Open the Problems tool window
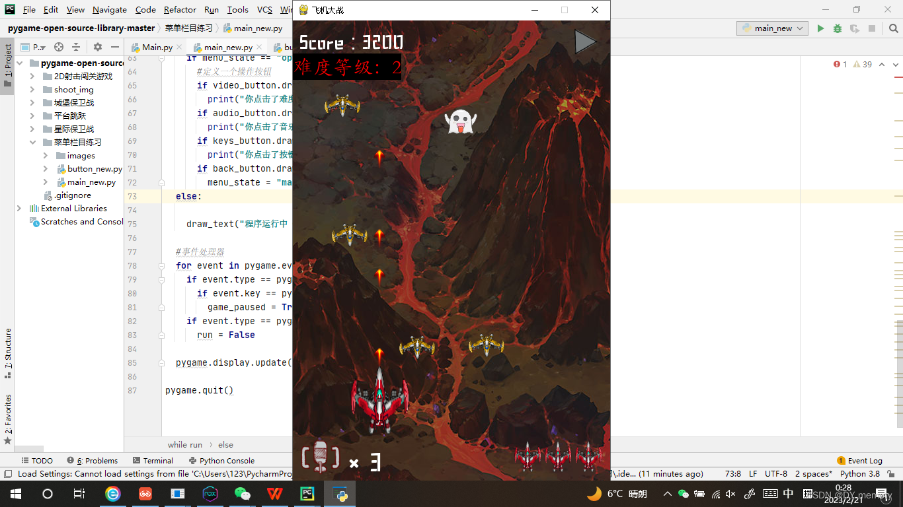903x507 pixels. (x=93, y=461)
